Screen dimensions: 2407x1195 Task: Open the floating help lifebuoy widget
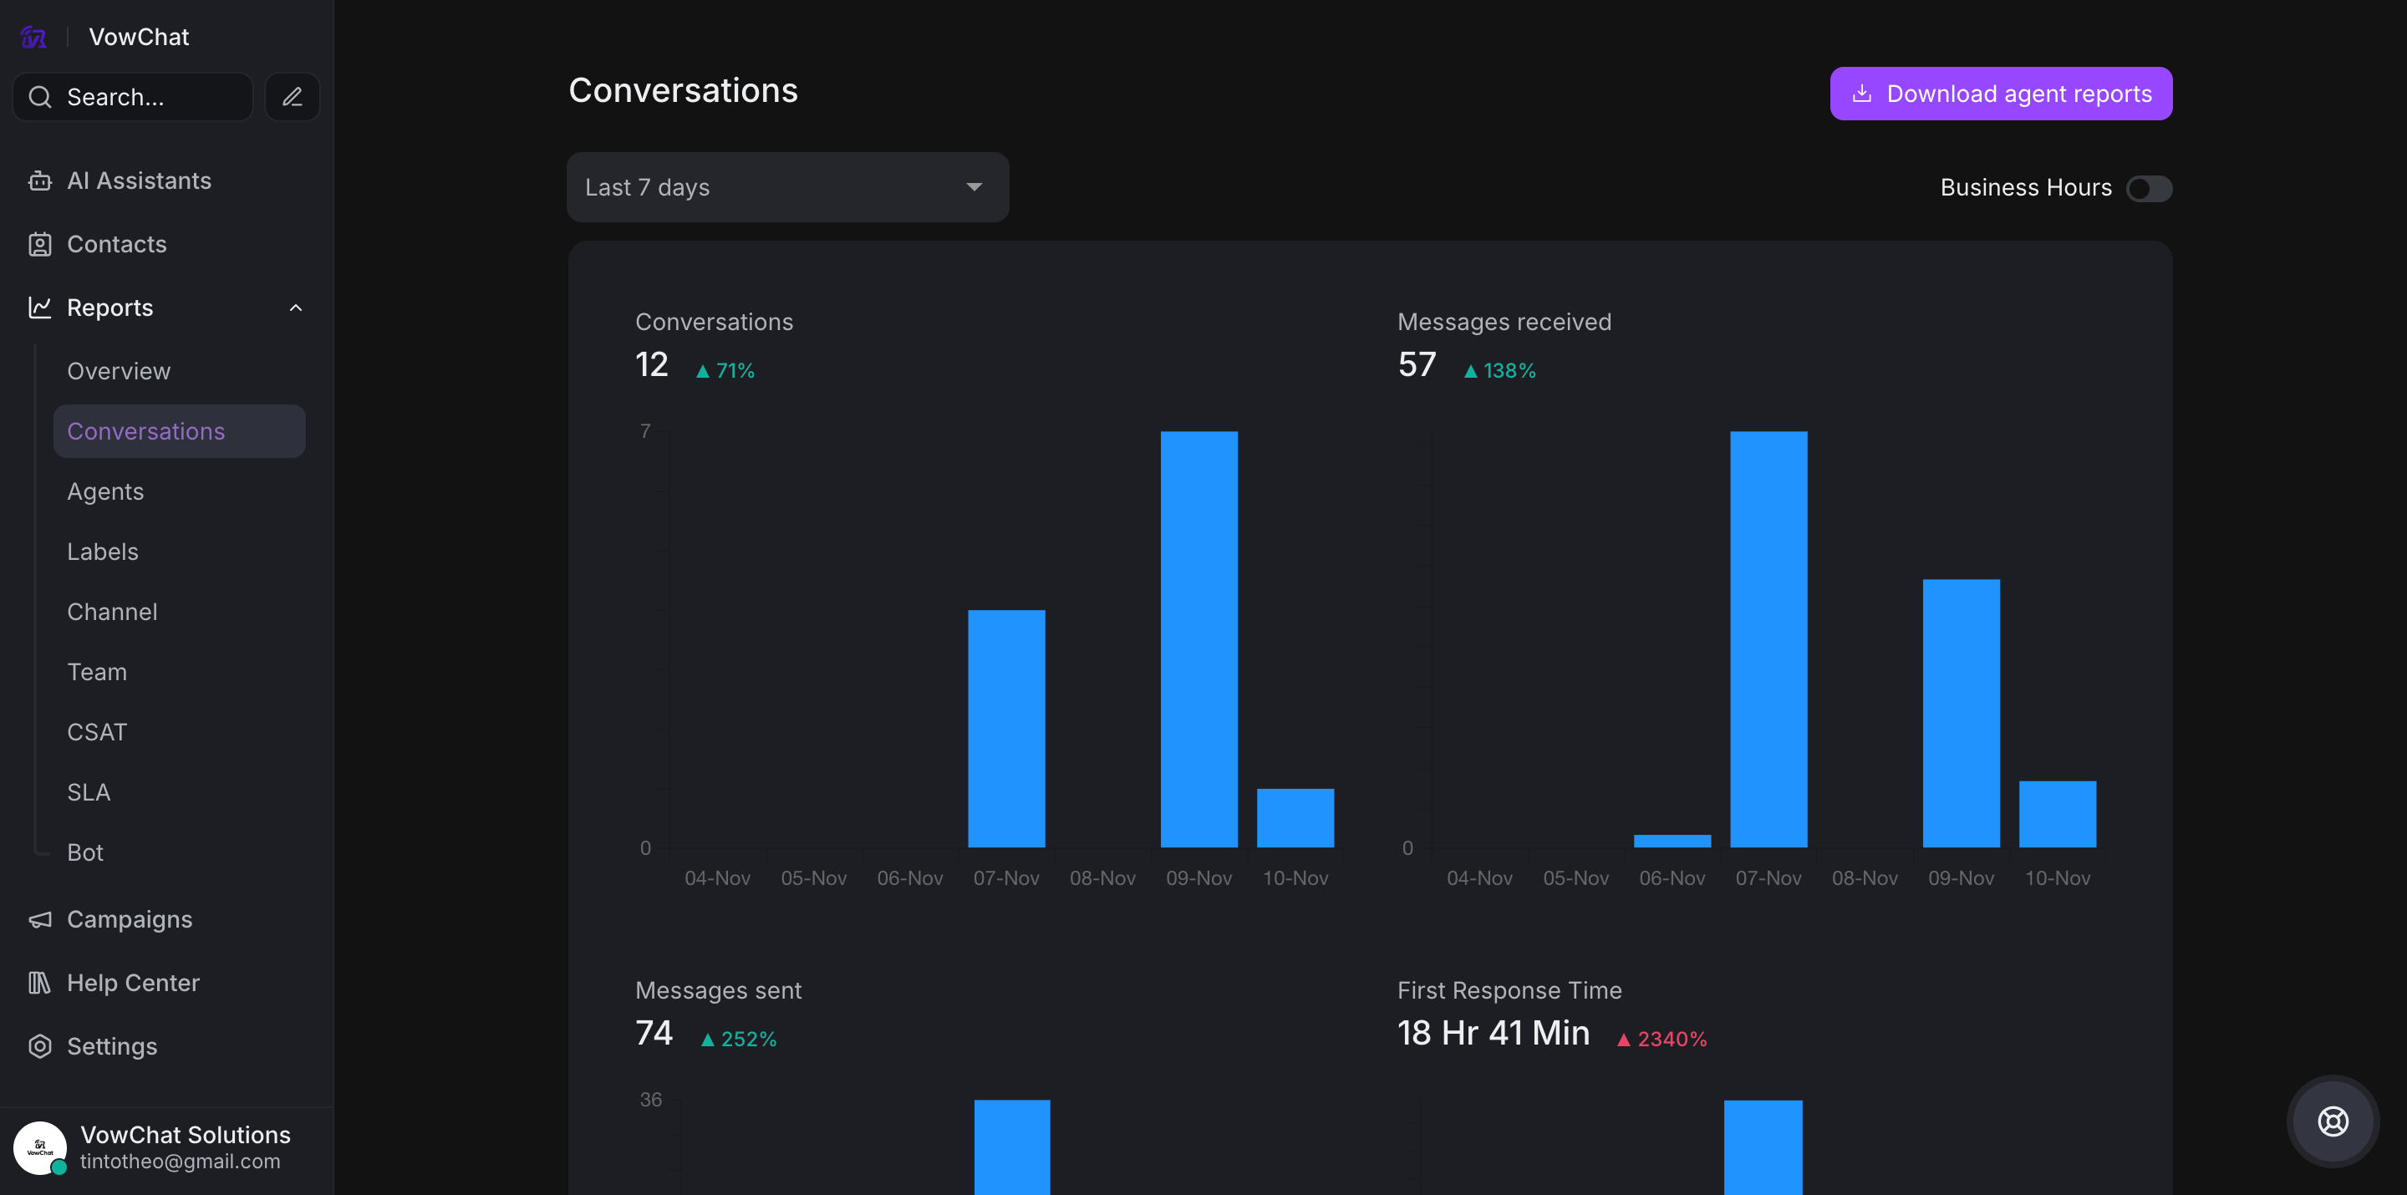[2333, 1121]
